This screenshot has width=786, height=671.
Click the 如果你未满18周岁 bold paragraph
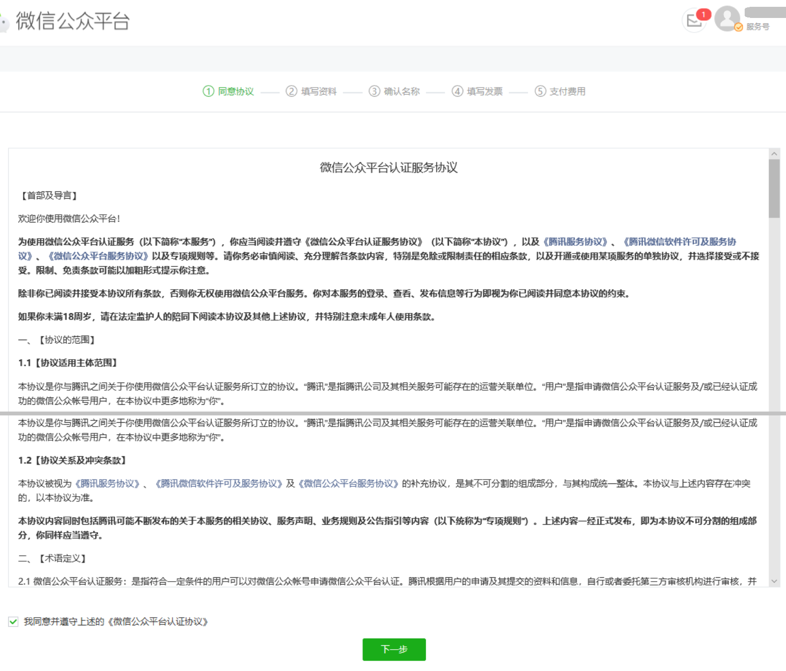tap(227, 317)
